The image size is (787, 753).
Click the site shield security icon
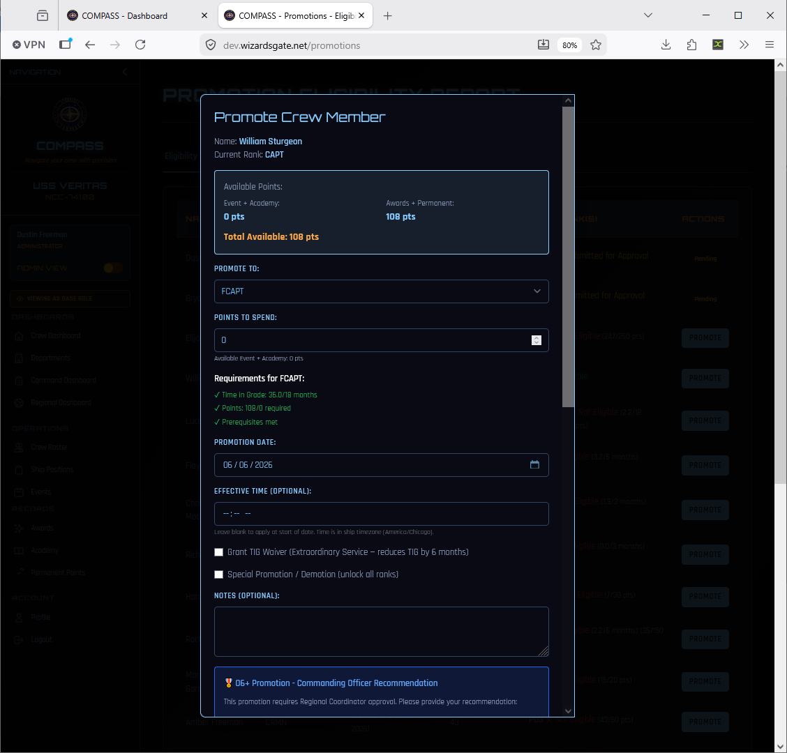(211, 45)
